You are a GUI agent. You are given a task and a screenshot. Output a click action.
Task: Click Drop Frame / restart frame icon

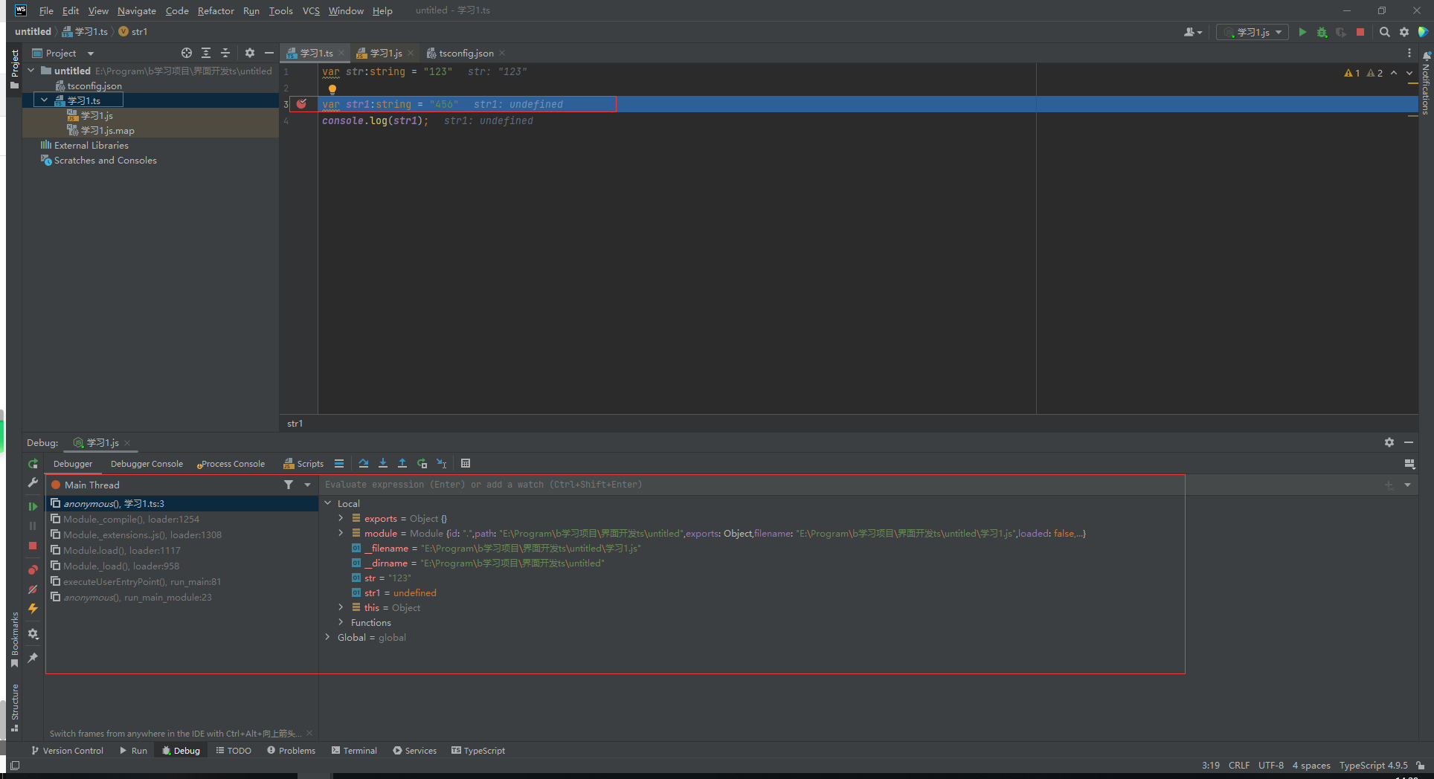coord(422,464)
